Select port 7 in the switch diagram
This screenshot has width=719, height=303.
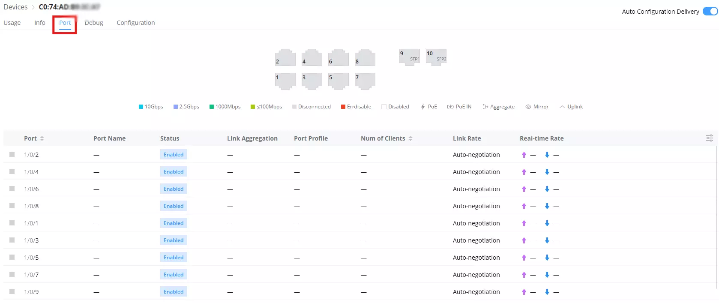point(365,81)
